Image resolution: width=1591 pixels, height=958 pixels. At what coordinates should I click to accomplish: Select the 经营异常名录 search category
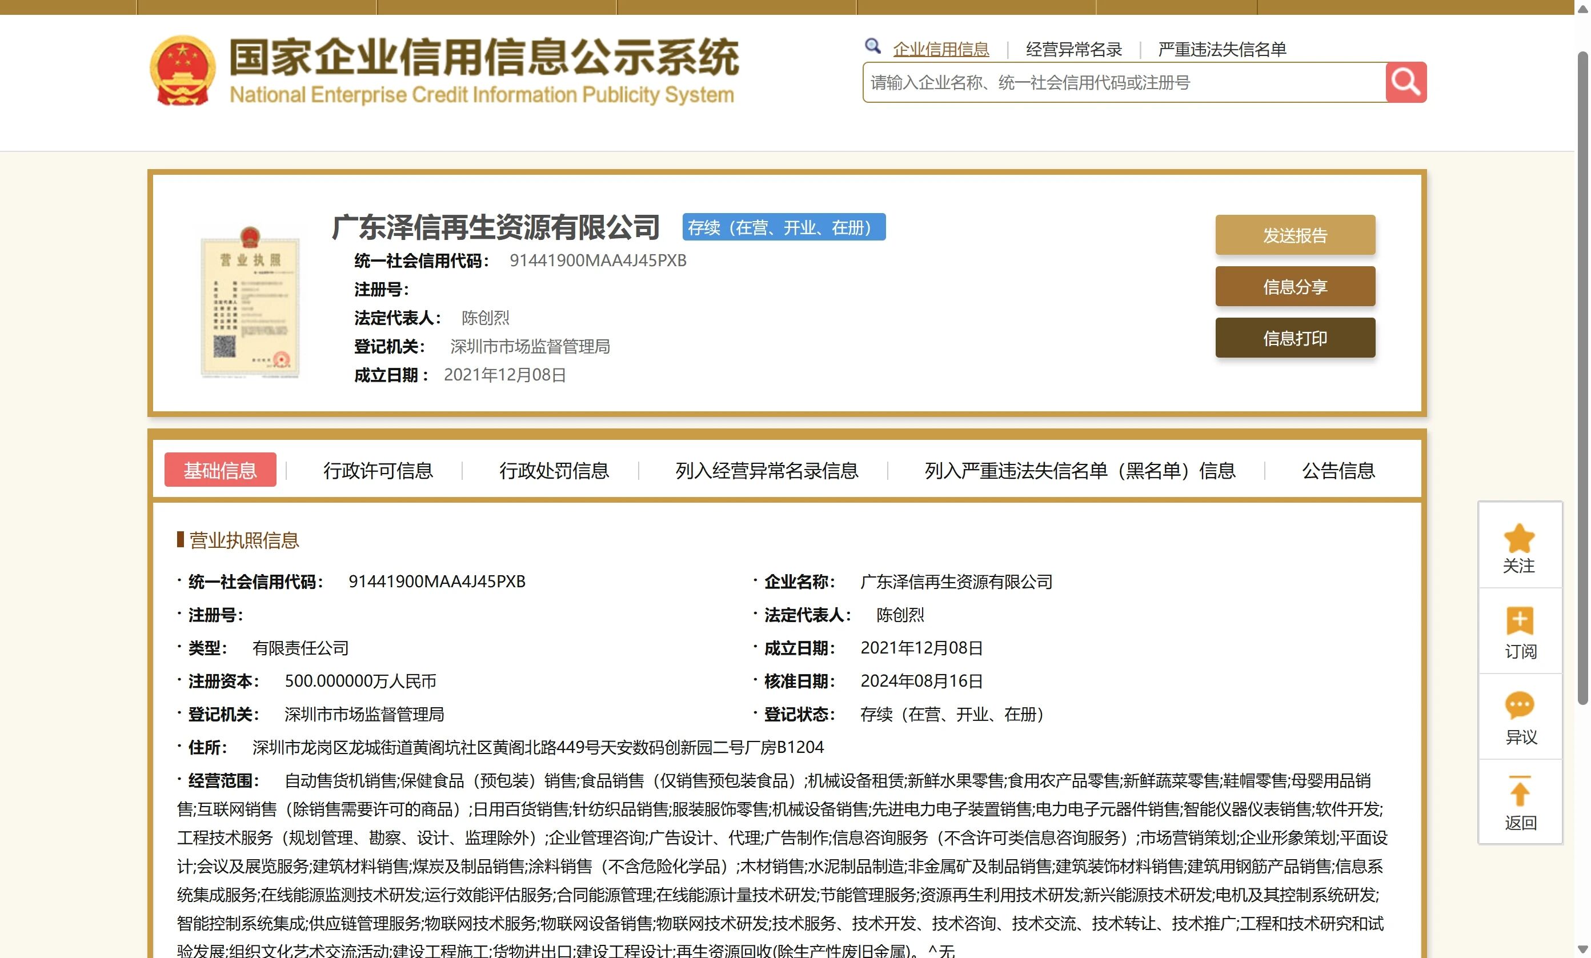(1073, 49)
